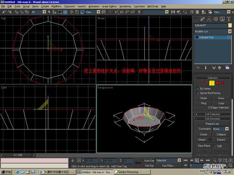Click the Cylinder01 object name field

pos(211,25)
